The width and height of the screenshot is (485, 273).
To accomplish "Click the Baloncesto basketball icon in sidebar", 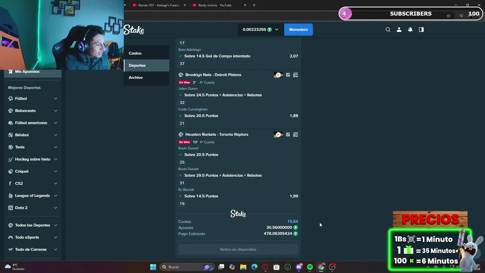I will pos(11,111).
